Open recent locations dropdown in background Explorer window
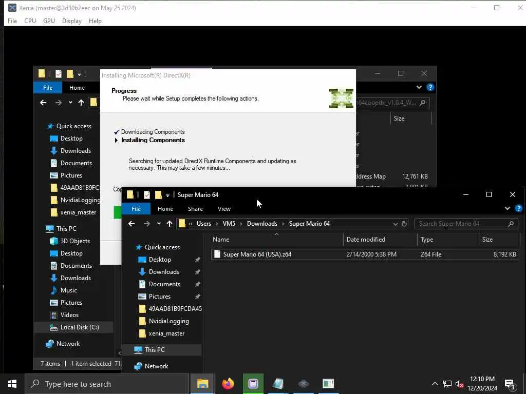526x394 pixels. click(70, 103)
